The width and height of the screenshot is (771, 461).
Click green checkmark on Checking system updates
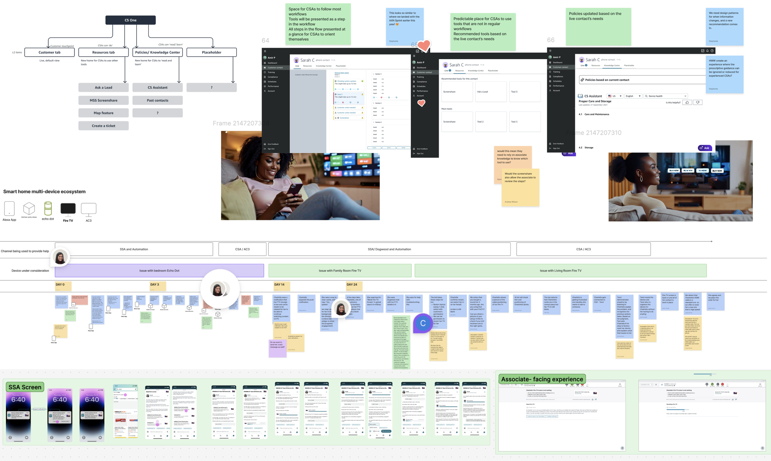point(362,81)
